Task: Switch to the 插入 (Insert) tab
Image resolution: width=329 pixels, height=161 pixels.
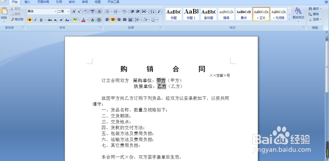Action: (28, 2)
